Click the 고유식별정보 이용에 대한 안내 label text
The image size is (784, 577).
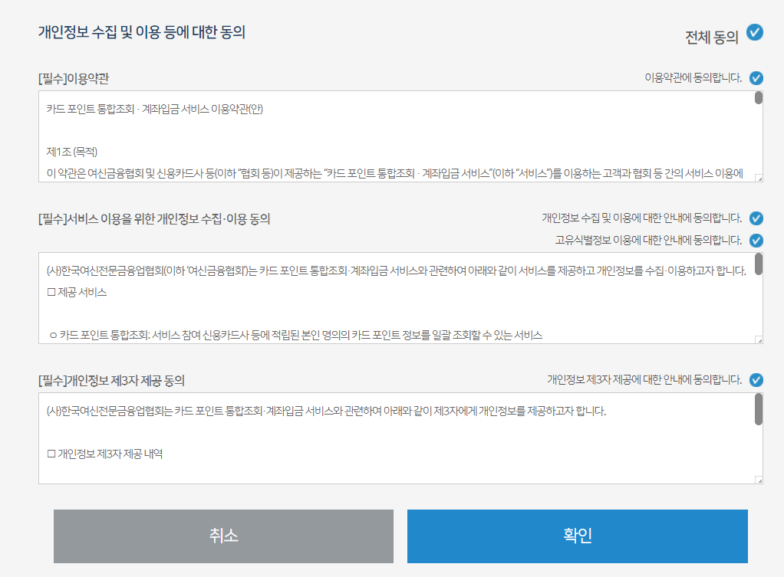tap(648, 241)
